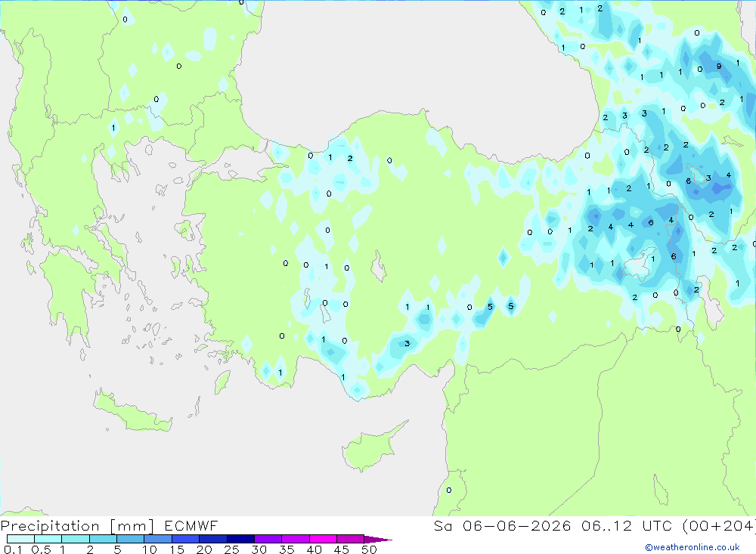756x554 pixels.
Task: Select the 10–15 mm legend color swatch
Action: pyautogui.click(x=158, y=539)
